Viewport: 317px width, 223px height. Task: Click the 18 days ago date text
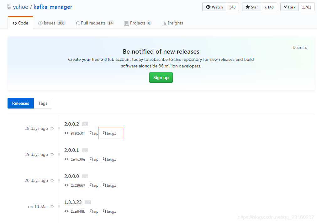click(x=36, y=128)
